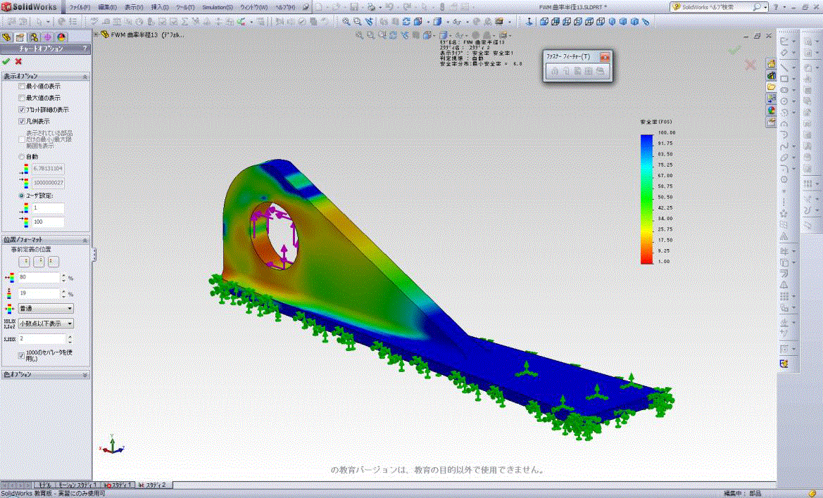Viewport: 823px width, 498px height.
Task: Enable 最小値の表示 checkbox
Action: click(x=22, y=86)
